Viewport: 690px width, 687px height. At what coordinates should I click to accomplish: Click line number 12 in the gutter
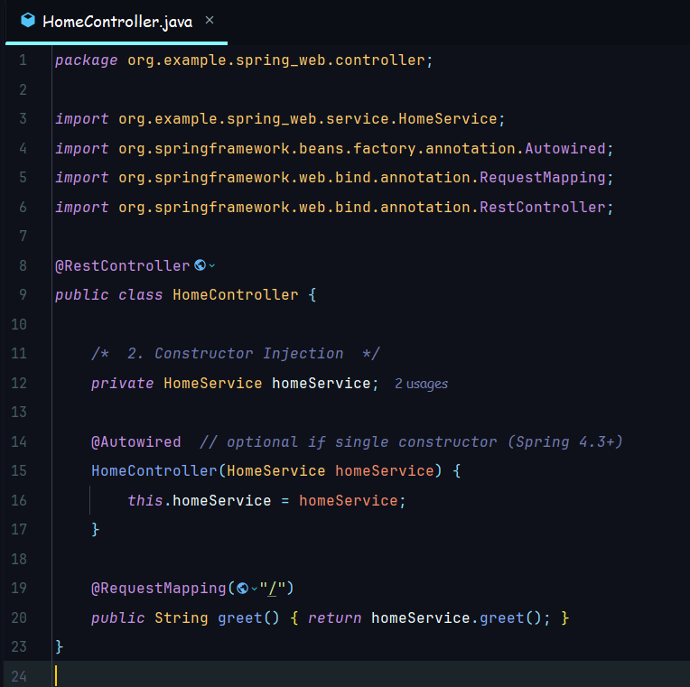tap(19, 383)
